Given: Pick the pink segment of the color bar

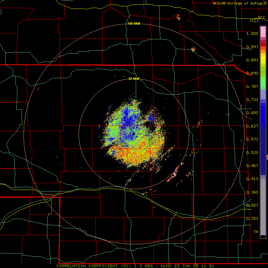Looking at the screenshot, I should coord(263,32).
